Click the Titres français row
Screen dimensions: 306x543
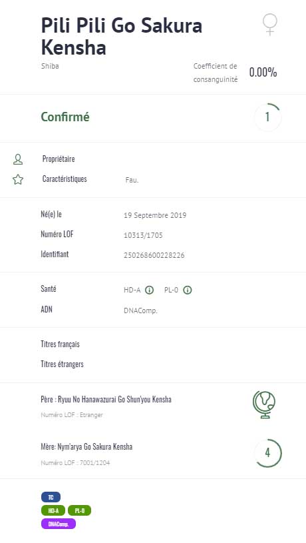click(153, 344)
